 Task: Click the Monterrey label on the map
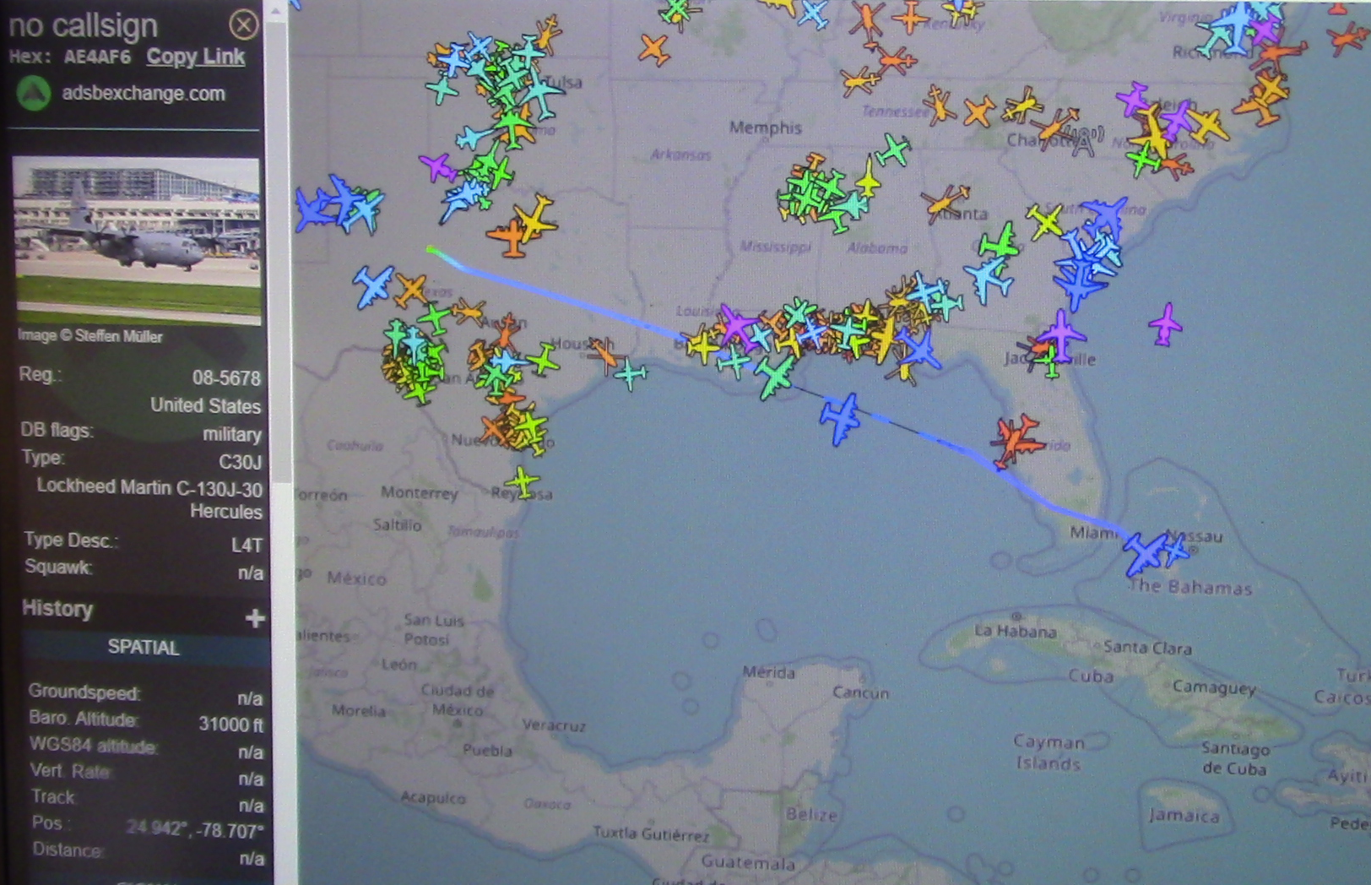coord(419,492)
